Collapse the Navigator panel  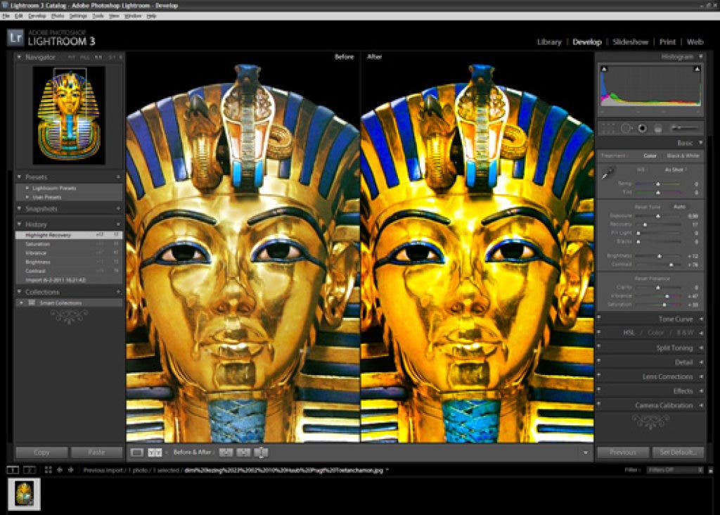[x=19, y=57]
